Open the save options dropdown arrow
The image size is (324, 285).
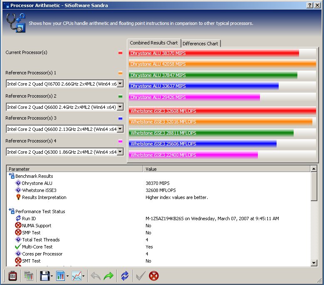pos(52,276)
